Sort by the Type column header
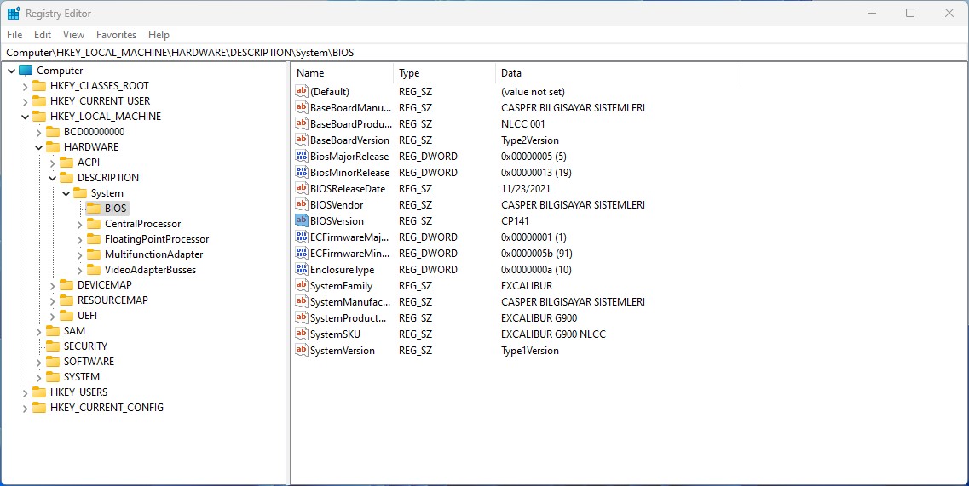Image resolution: width=969 pixels, height=486 pixels. point(444,73)
